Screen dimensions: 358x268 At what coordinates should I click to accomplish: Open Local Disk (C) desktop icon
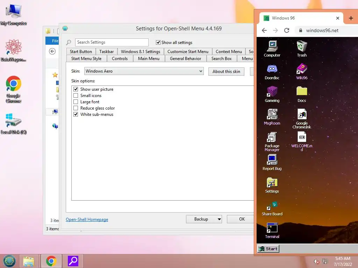pos(14,123)
